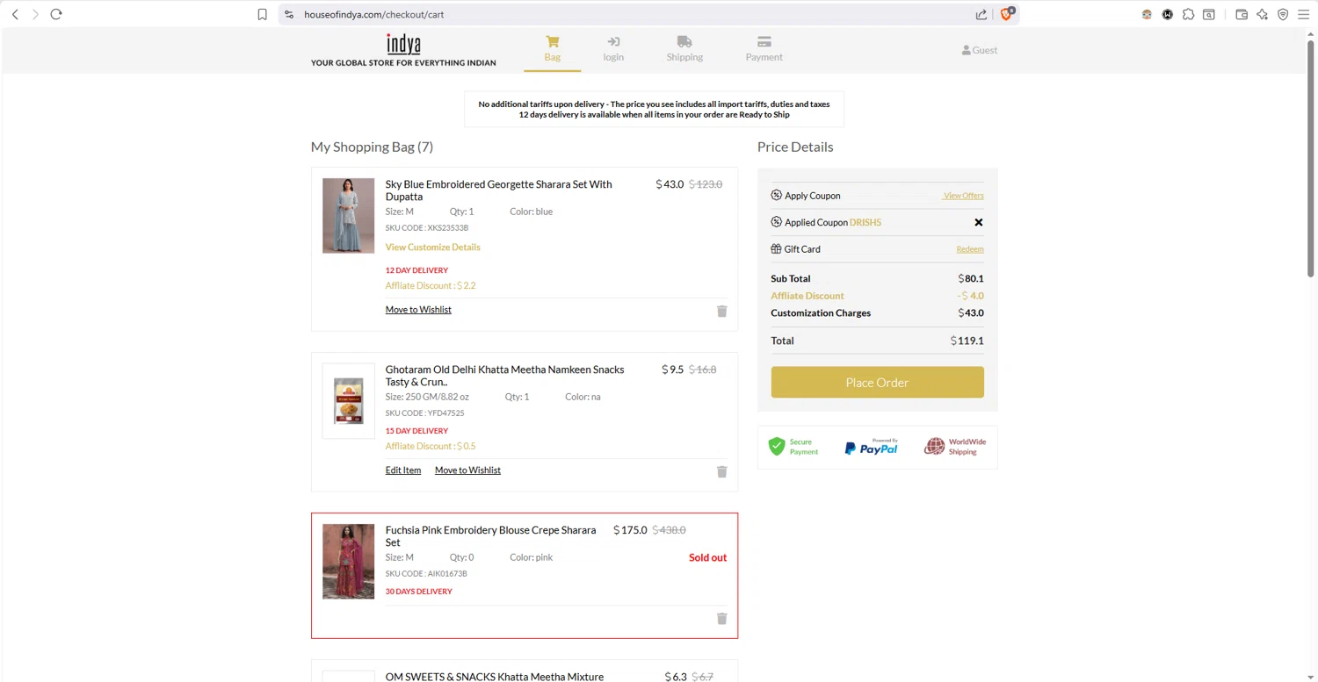Click SKU CODE : YFD47525 text
Image resolution: width=1318 pixels, height=682 pixels.
coord(424,413)
